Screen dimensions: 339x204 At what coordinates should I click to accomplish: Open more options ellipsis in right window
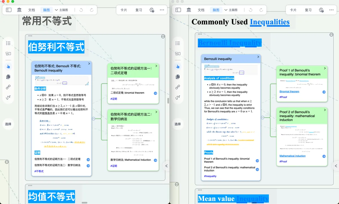coord(331,10)
